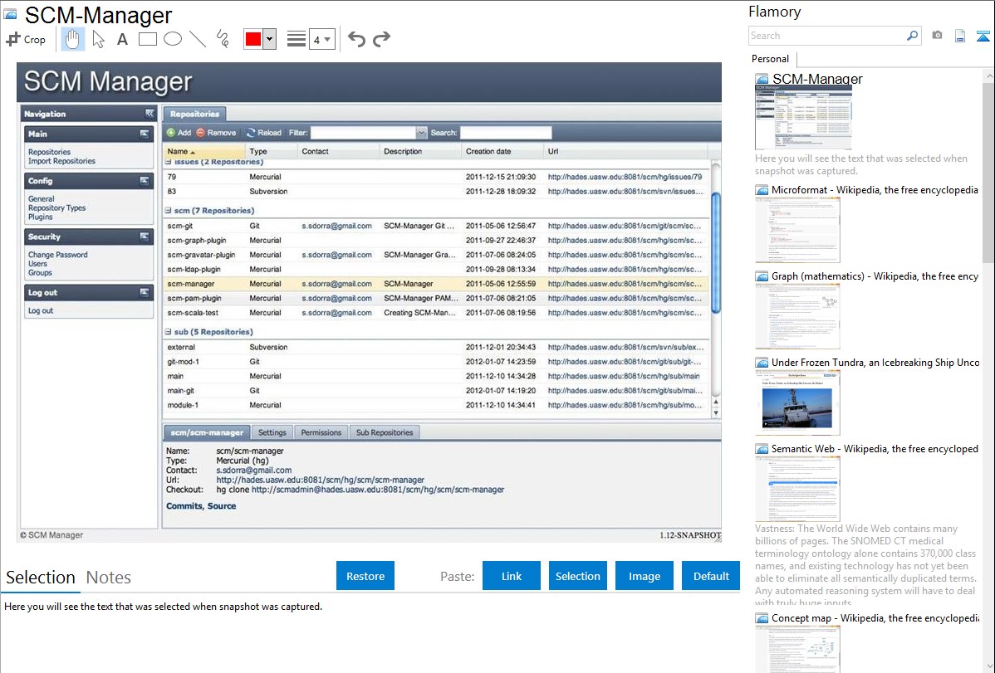Collapse the Log out section header
The height and width of the screenshot is (673, 995).
[144, 292]
